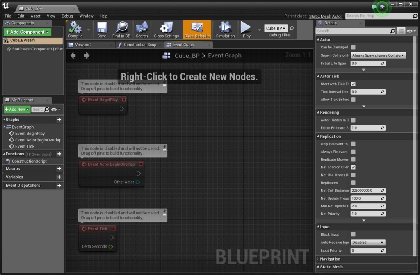This screenshot has height=275, width=420.
Task: Open the Window menu
Action: [86, 16]
